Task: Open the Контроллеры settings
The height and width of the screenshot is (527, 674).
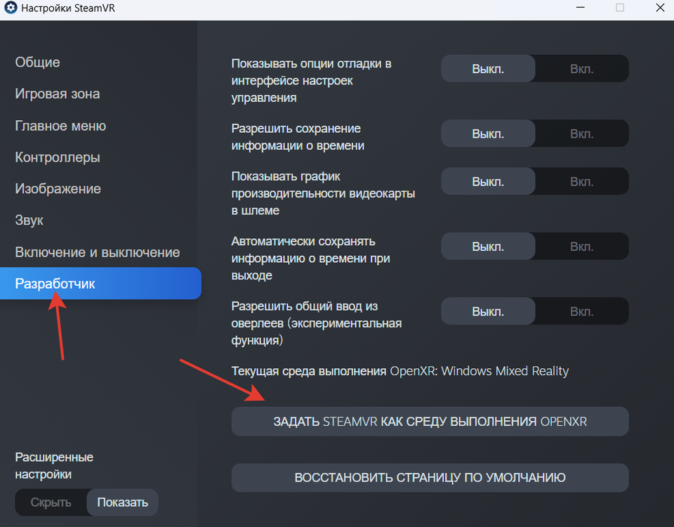Action: pos(58,157)
